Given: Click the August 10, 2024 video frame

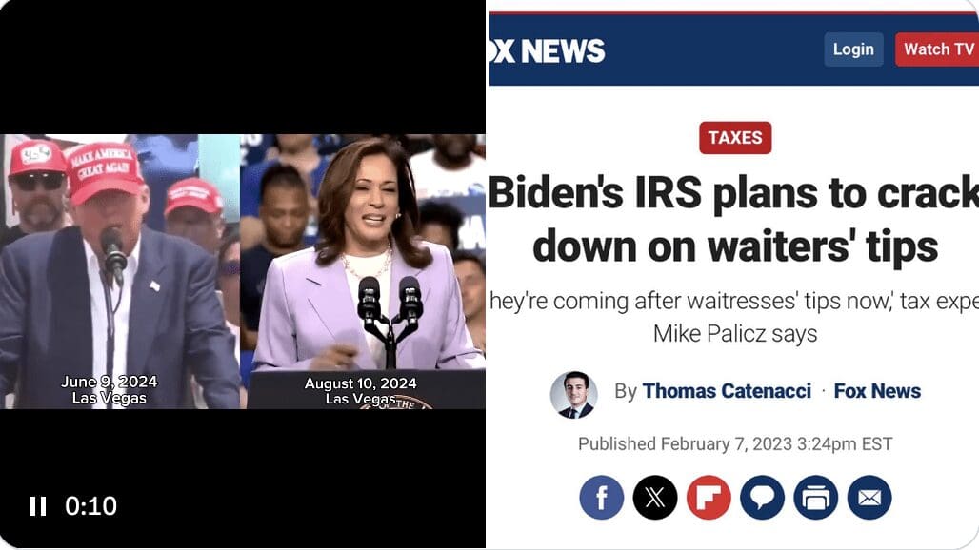Looking at the screenshot, I should click(x=363, y=272).
